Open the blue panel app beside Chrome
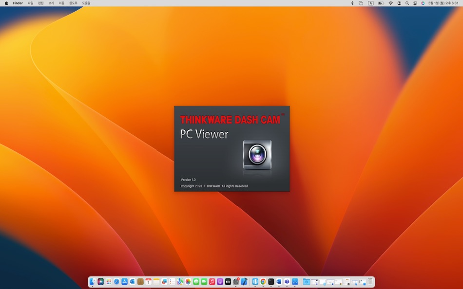Viewport: 463px width, 289px height. coord(255,282)
